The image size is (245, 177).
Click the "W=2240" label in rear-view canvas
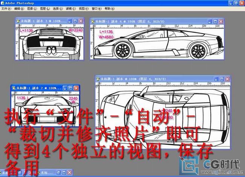(x=76, y=30)
